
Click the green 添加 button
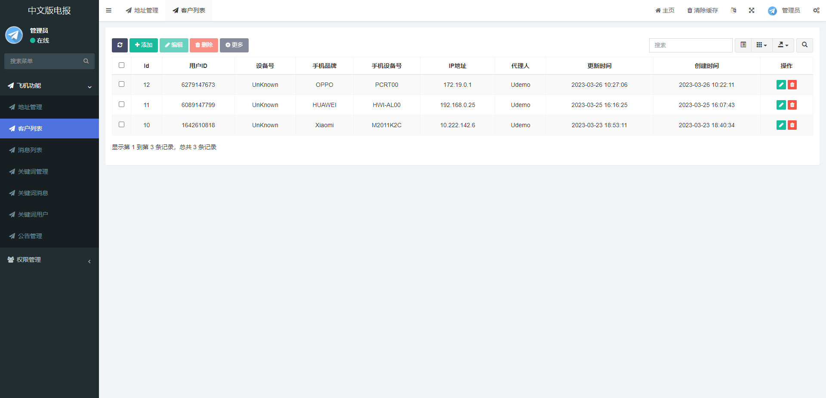point(144,45)
